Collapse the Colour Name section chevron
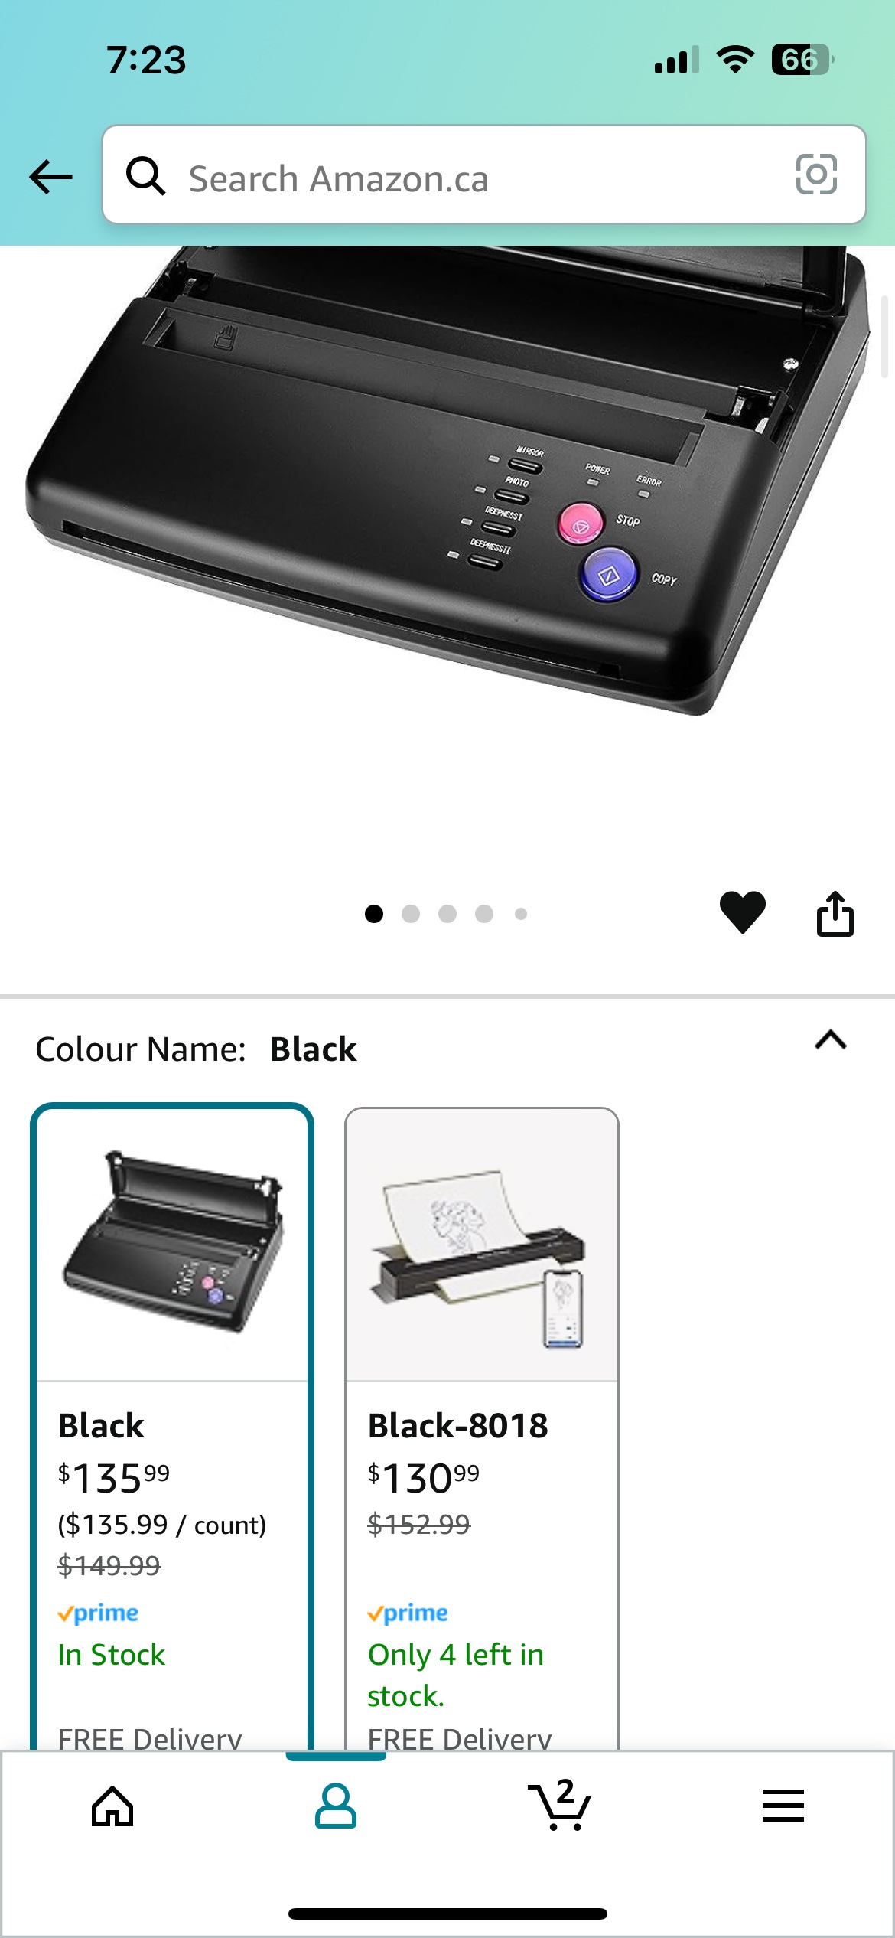 click(831, 1040)
